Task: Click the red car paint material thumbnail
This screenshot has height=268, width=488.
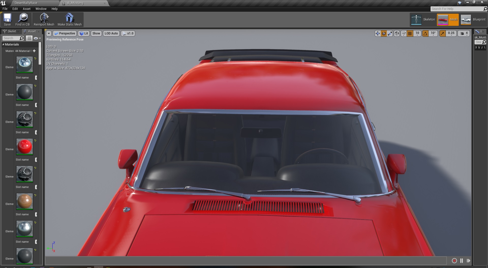Action: click(x=25, y=146)
